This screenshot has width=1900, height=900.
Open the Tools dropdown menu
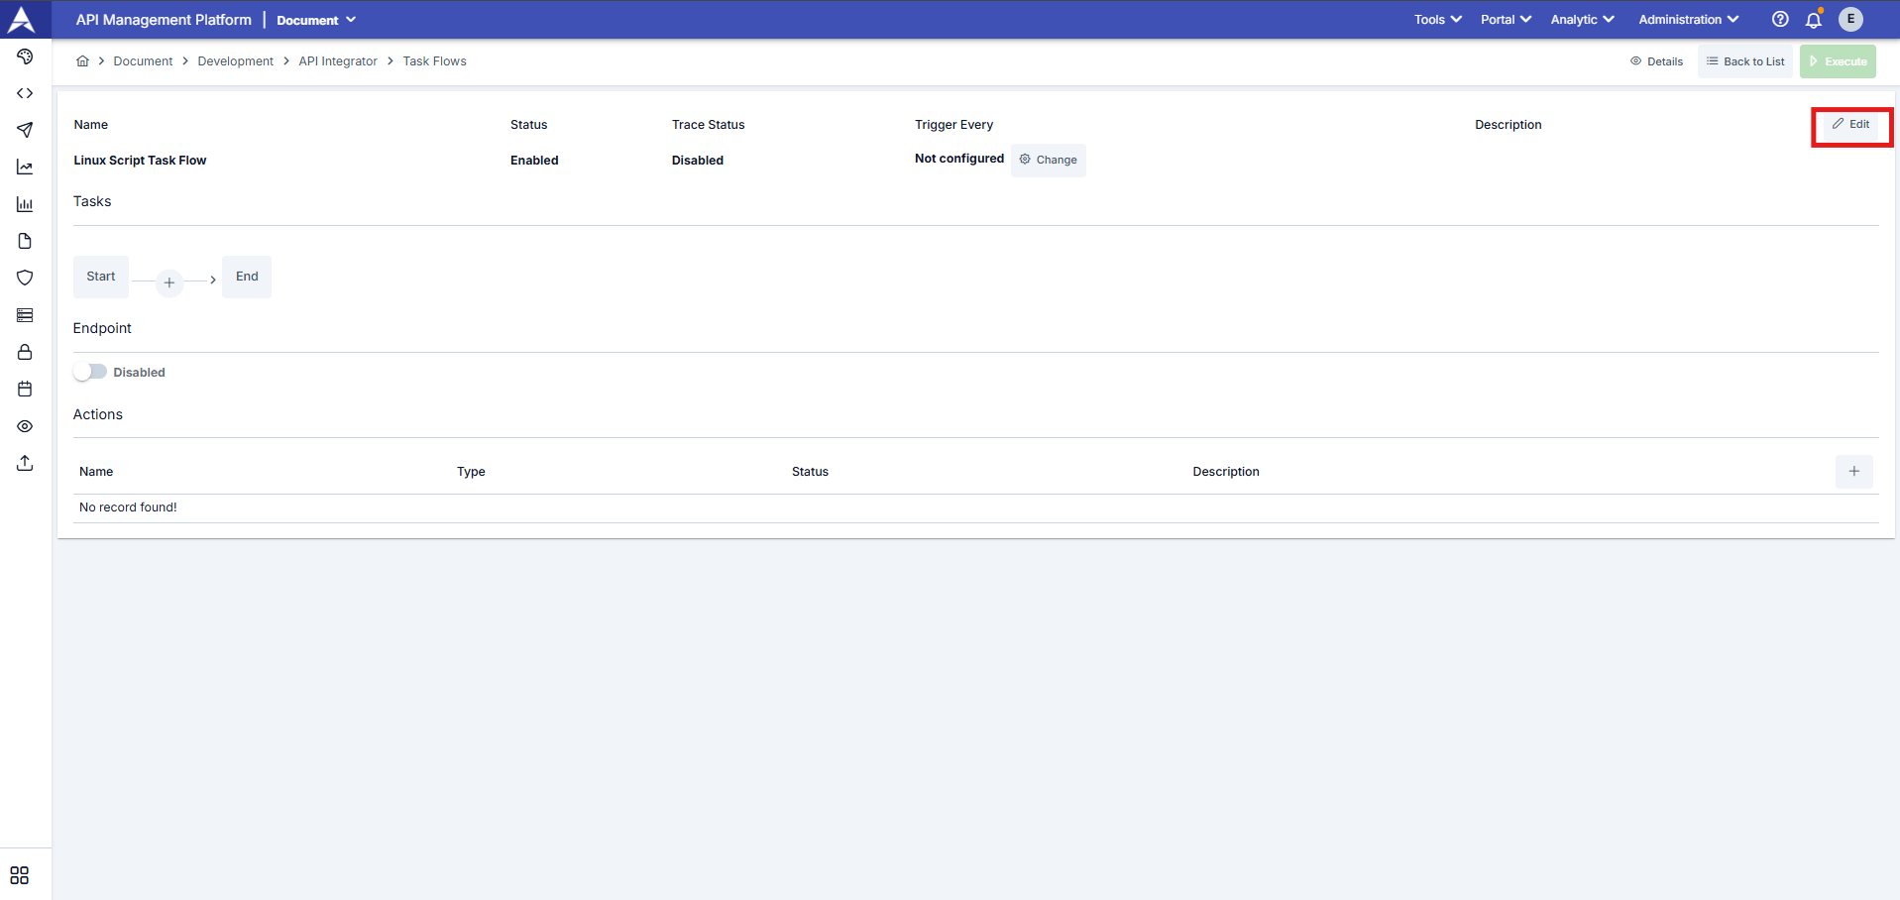(1437, 20)
